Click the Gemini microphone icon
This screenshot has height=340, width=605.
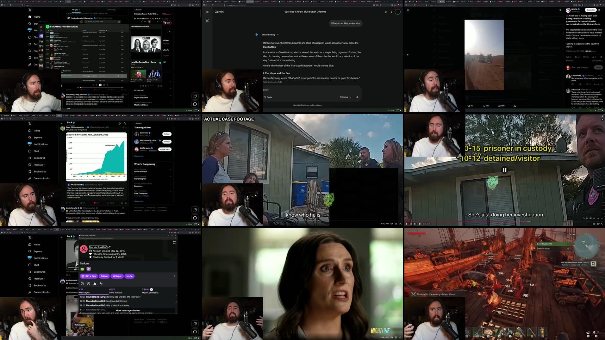tap(357, 97)
